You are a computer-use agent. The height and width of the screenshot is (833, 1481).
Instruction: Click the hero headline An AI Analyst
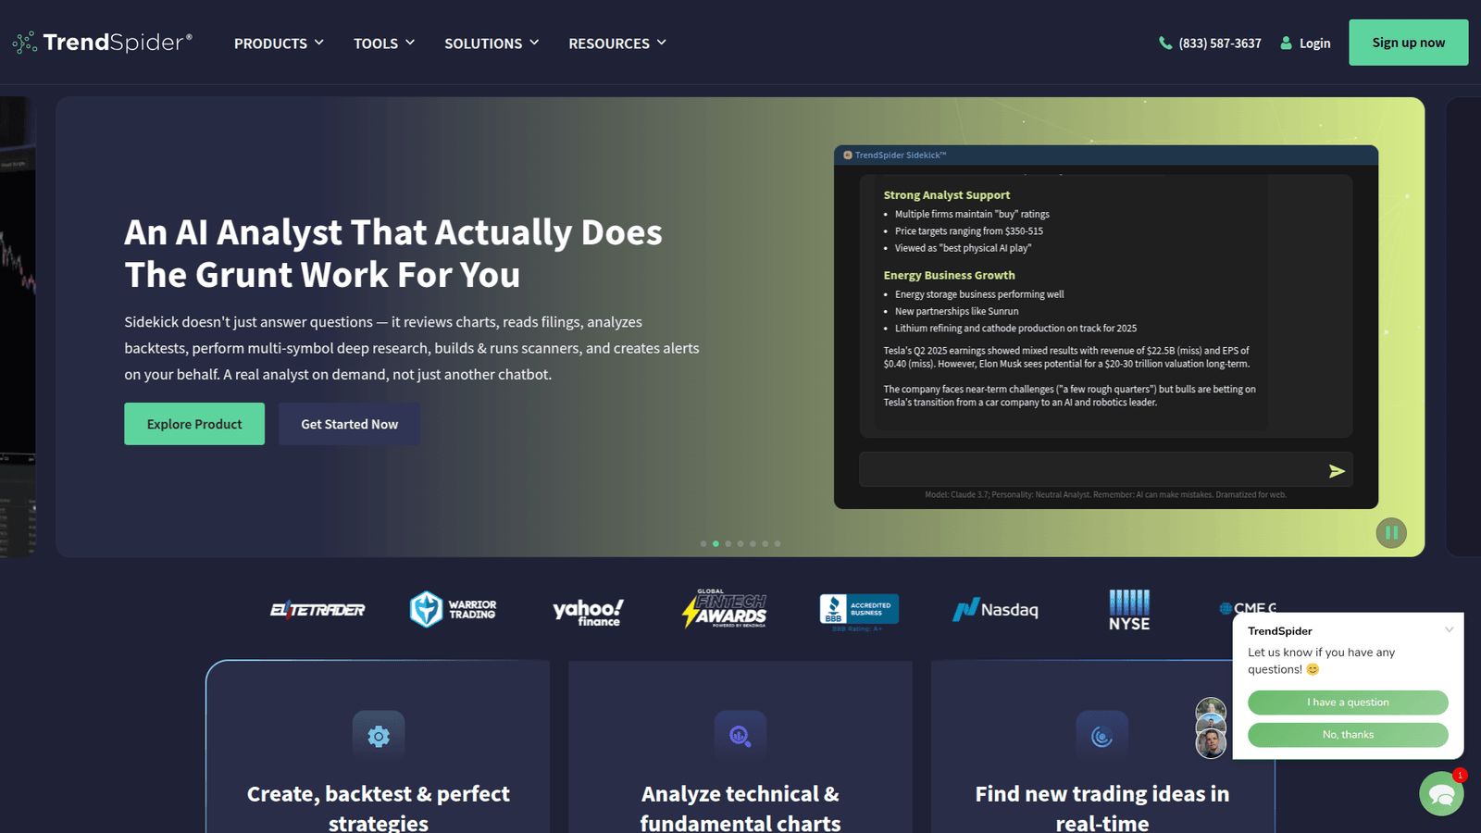click(x=393, y=254)
